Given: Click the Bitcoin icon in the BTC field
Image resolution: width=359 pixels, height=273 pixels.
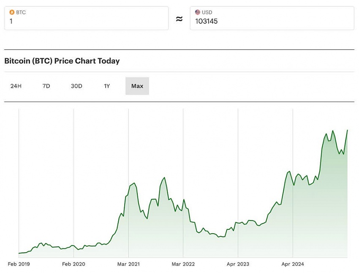Looking at the screenshot, I should pos(12,12).
